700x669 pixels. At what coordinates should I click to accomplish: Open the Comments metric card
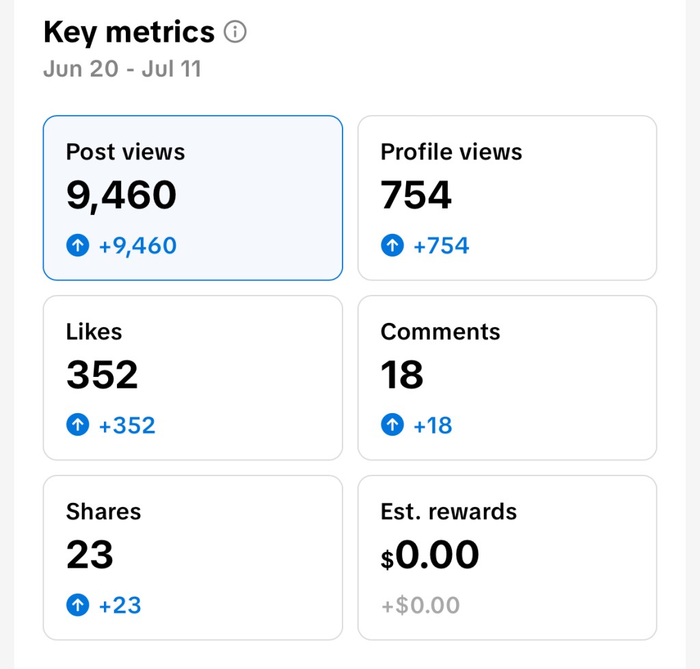[x=507, y=378]
